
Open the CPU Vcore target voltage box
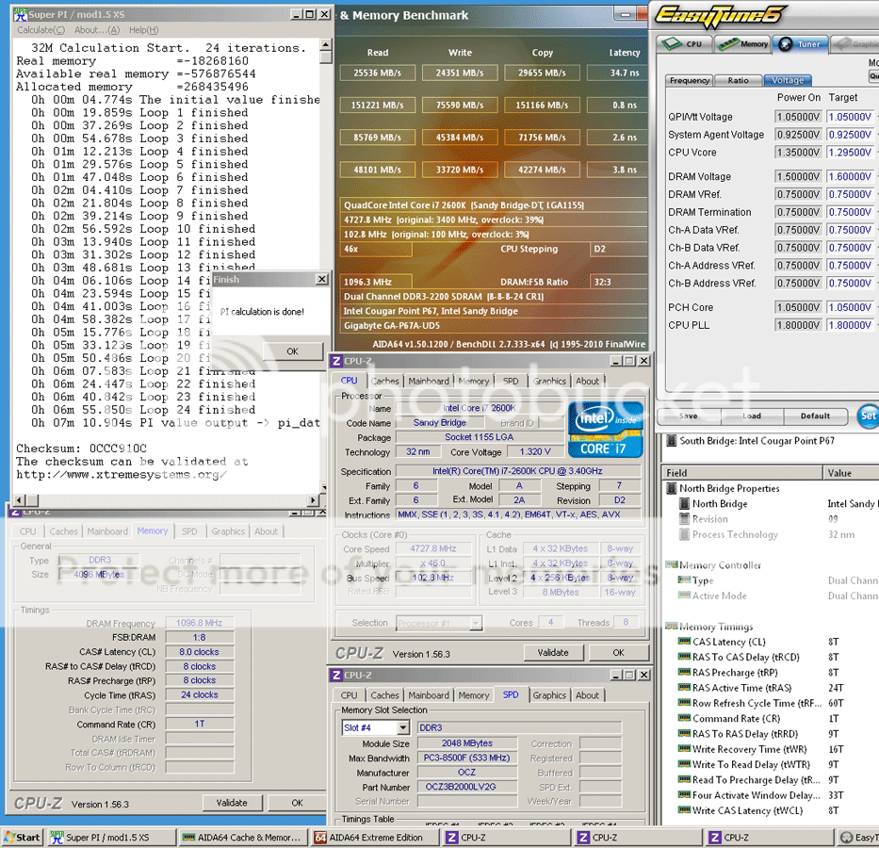coord(850,152)
